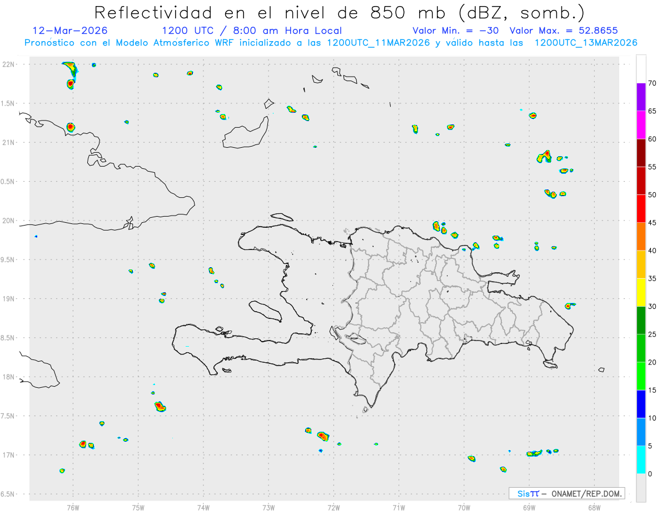Click the colorbar value label '15'
This screenshot has width=667, height=515.
tap(652, 390)
